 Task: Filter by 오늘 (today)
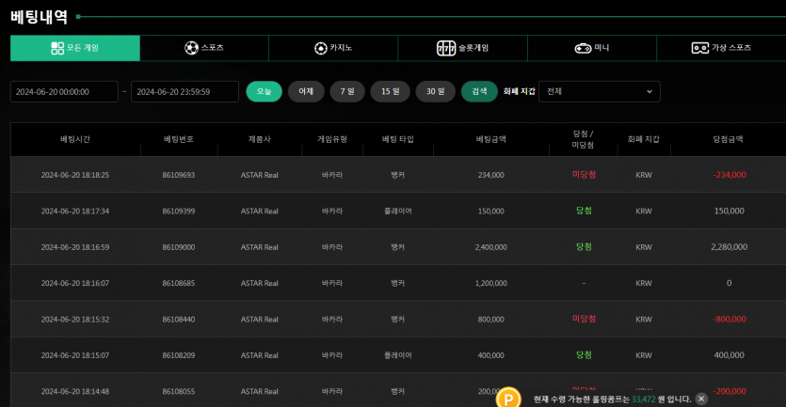click(x=265, y=91)
